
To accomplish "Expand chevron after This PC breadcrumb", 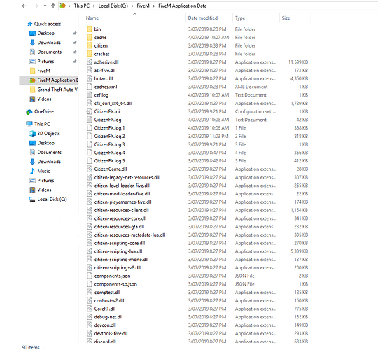I will tap(94, 6).
